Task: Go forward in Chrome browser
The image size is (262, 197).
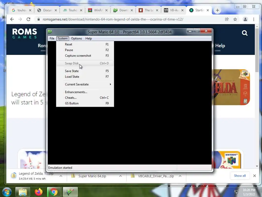Action: [x=20, y=19]
